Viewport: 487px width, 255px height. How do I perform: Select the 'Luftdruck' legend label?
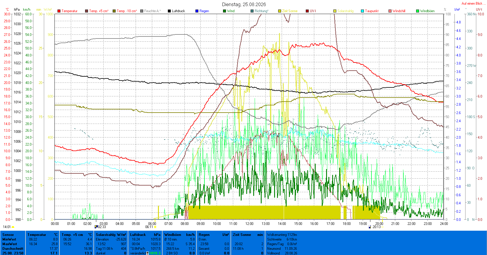(x=178, y=11)
